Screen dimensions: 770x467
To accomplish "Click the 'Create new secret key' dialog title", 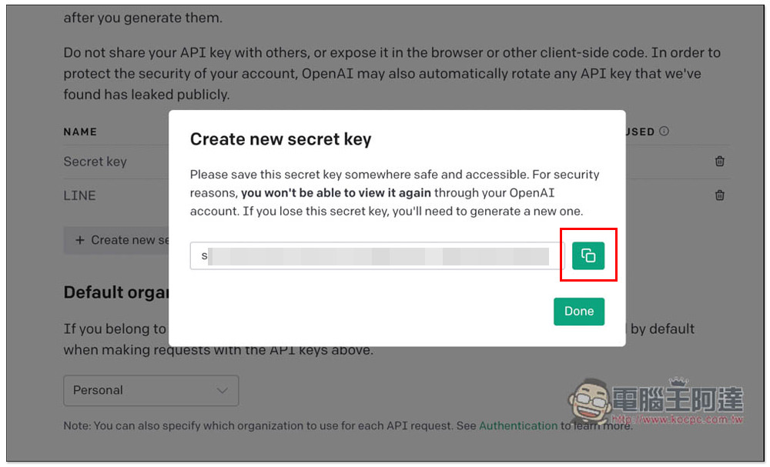I will coord(280,139).
